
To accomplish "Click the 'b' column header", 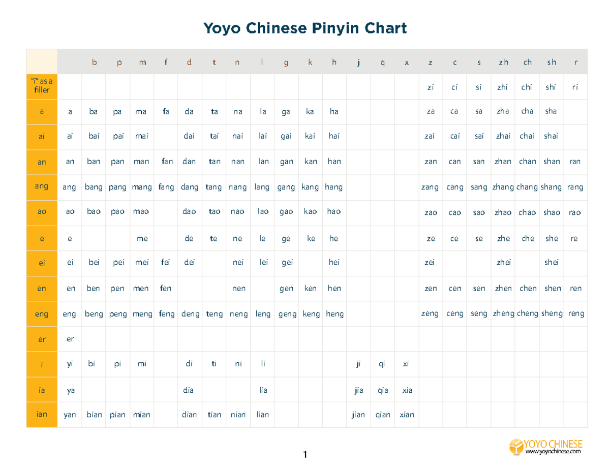I will (94, 62).
